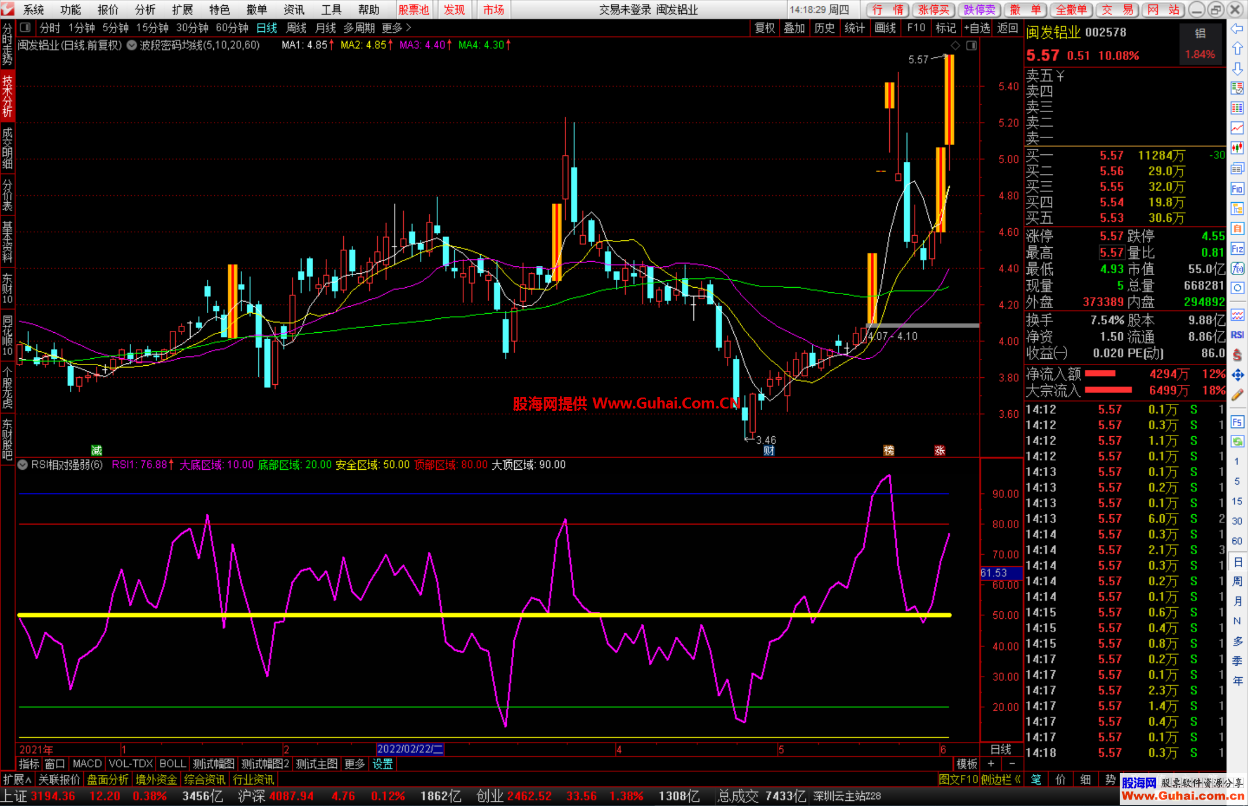Viewport: 1248px width, 806px height.
Task: Open the line trend chart icon
Action: [1237, 128]
